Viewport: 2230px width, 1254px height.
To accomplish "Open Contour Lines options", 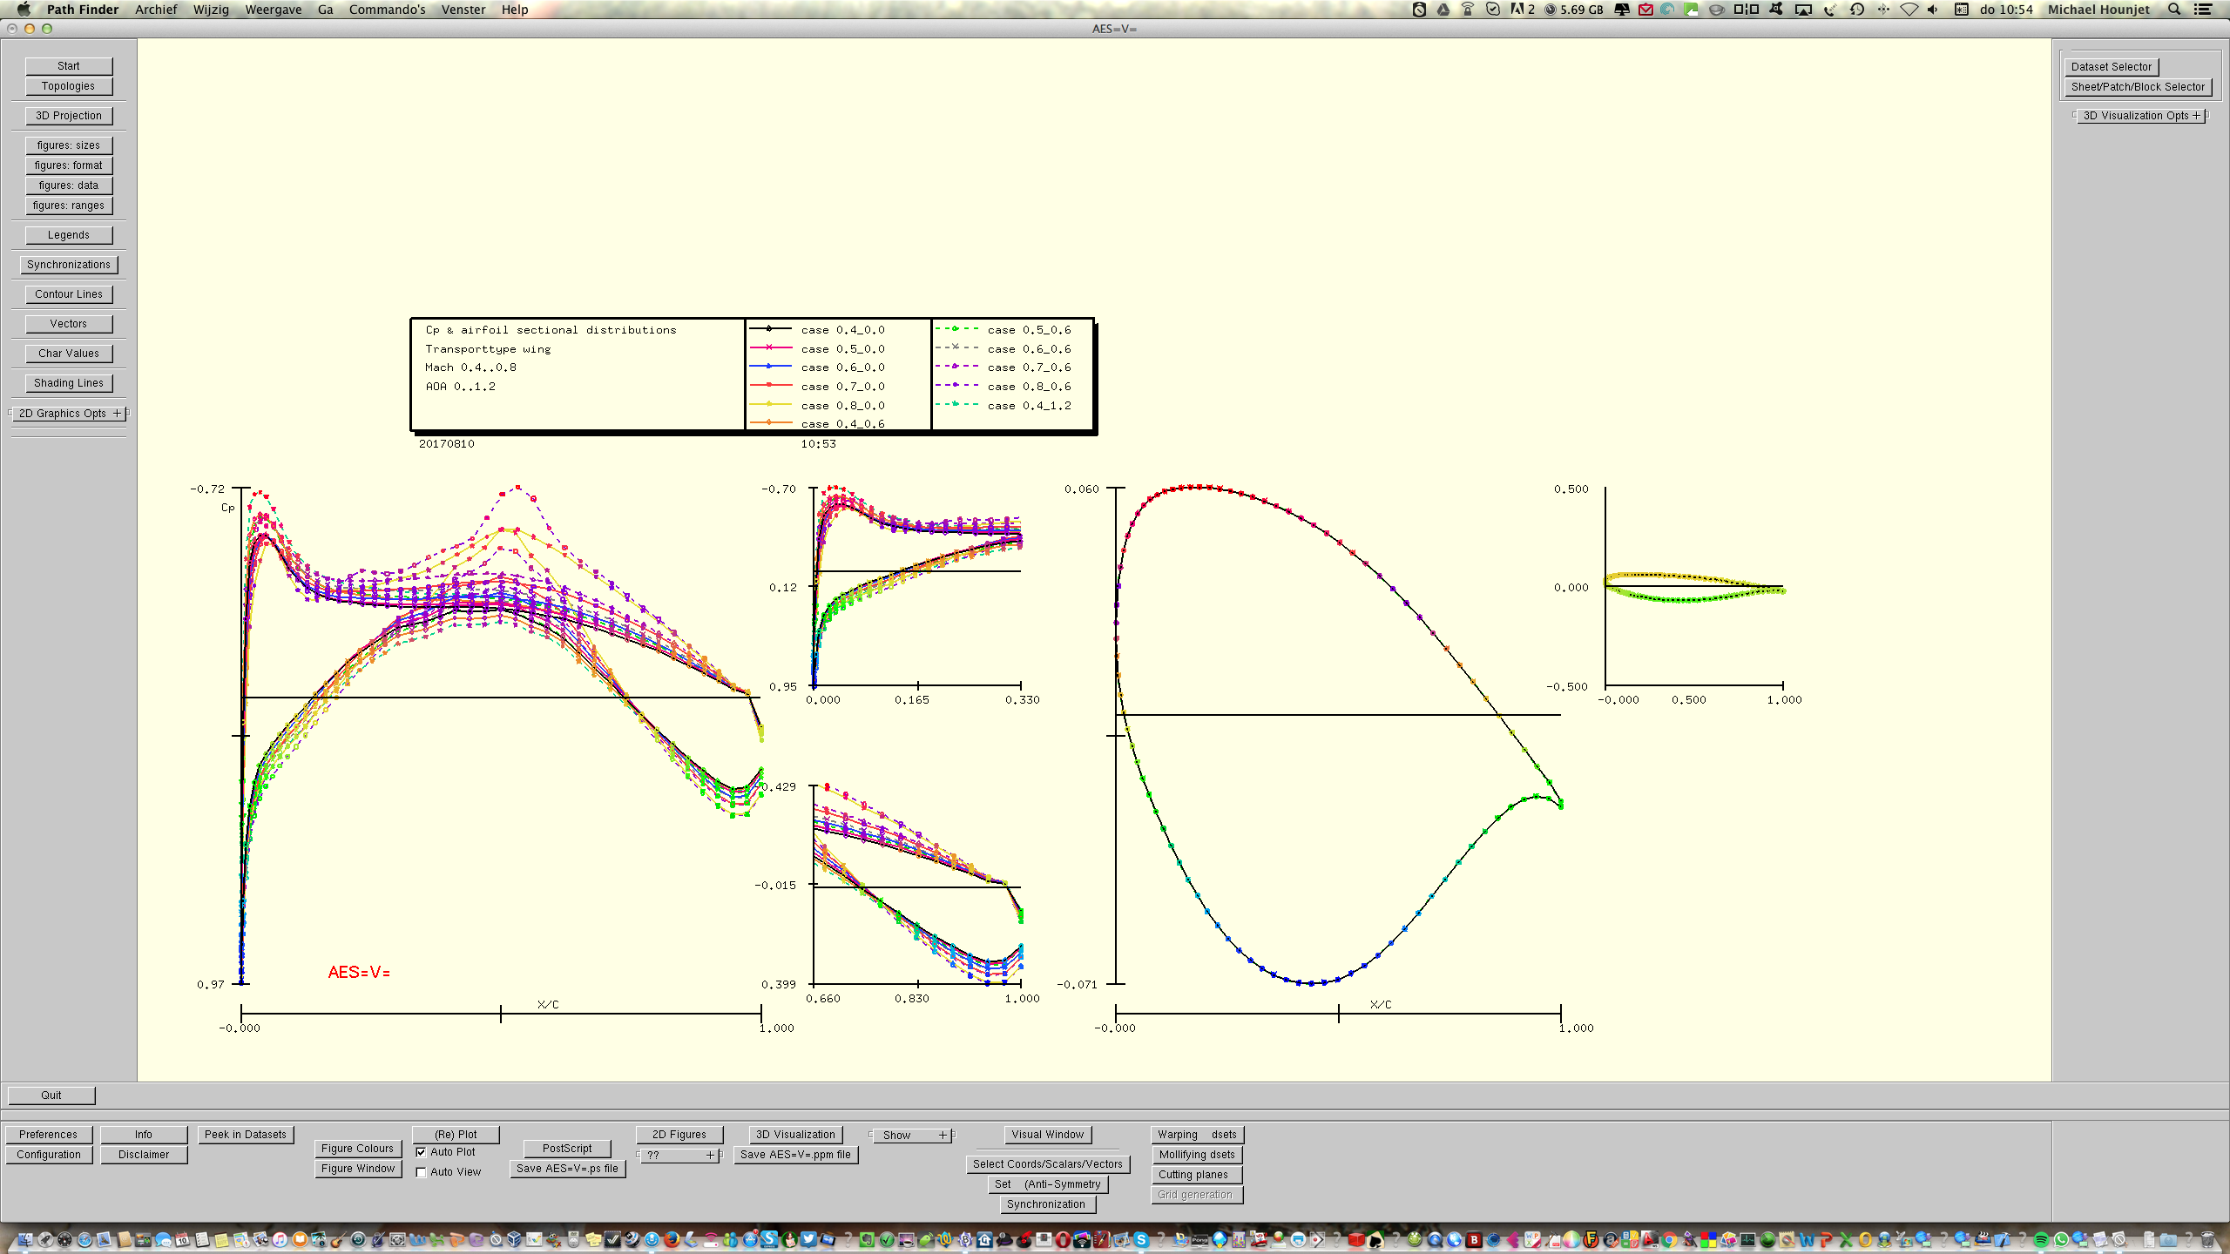I will [69, 294].
